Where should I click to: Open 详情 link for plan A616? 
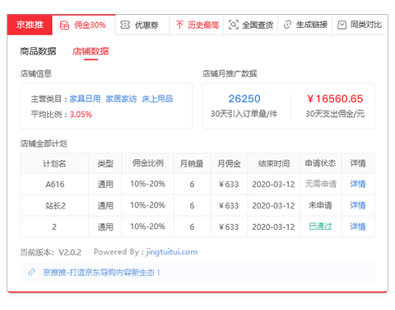[358, 184]
